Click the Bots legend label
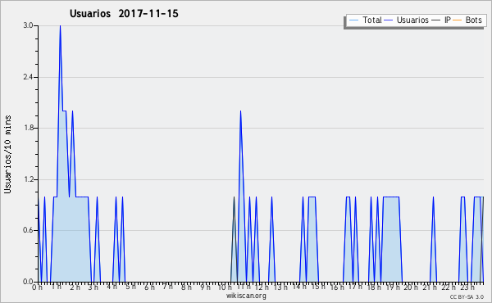 473,20
